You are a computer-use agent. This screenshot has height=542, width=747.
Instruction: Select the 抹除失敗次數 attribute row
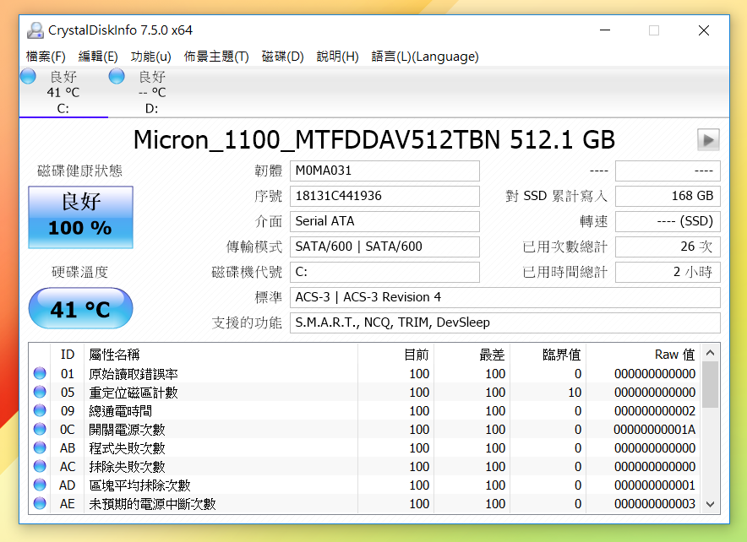pyautogui.click(x=364, y=466)
